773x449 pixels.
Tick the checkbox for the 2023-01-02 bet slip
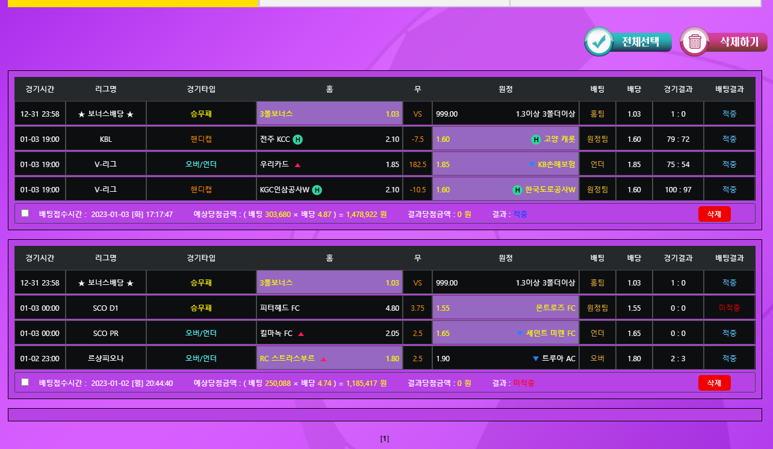(25, 382)
